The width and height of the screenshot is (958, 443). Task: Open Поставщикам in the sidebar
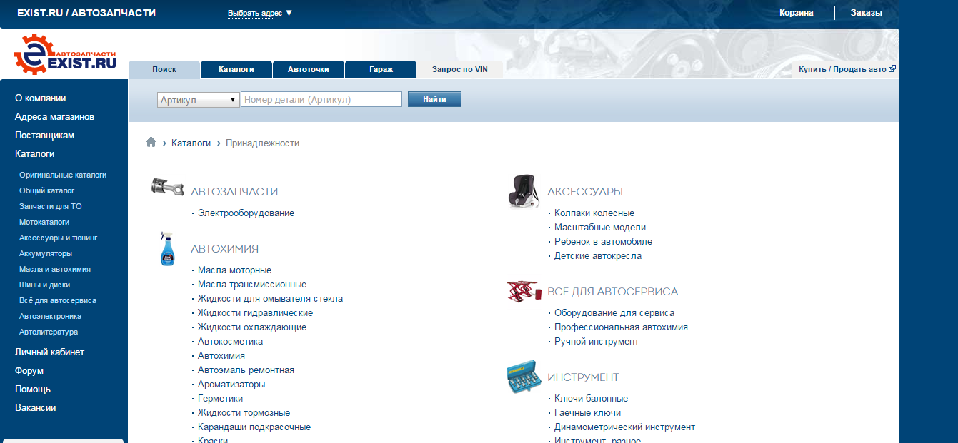tap(45, 135)
